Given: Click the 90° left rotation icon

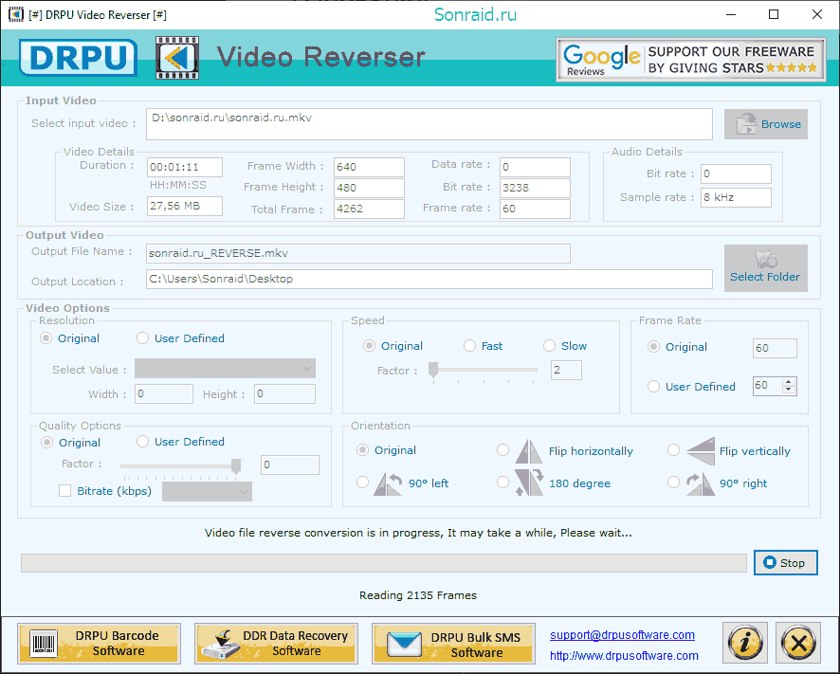Looking at the screenshot, I should tap(389, 483).
